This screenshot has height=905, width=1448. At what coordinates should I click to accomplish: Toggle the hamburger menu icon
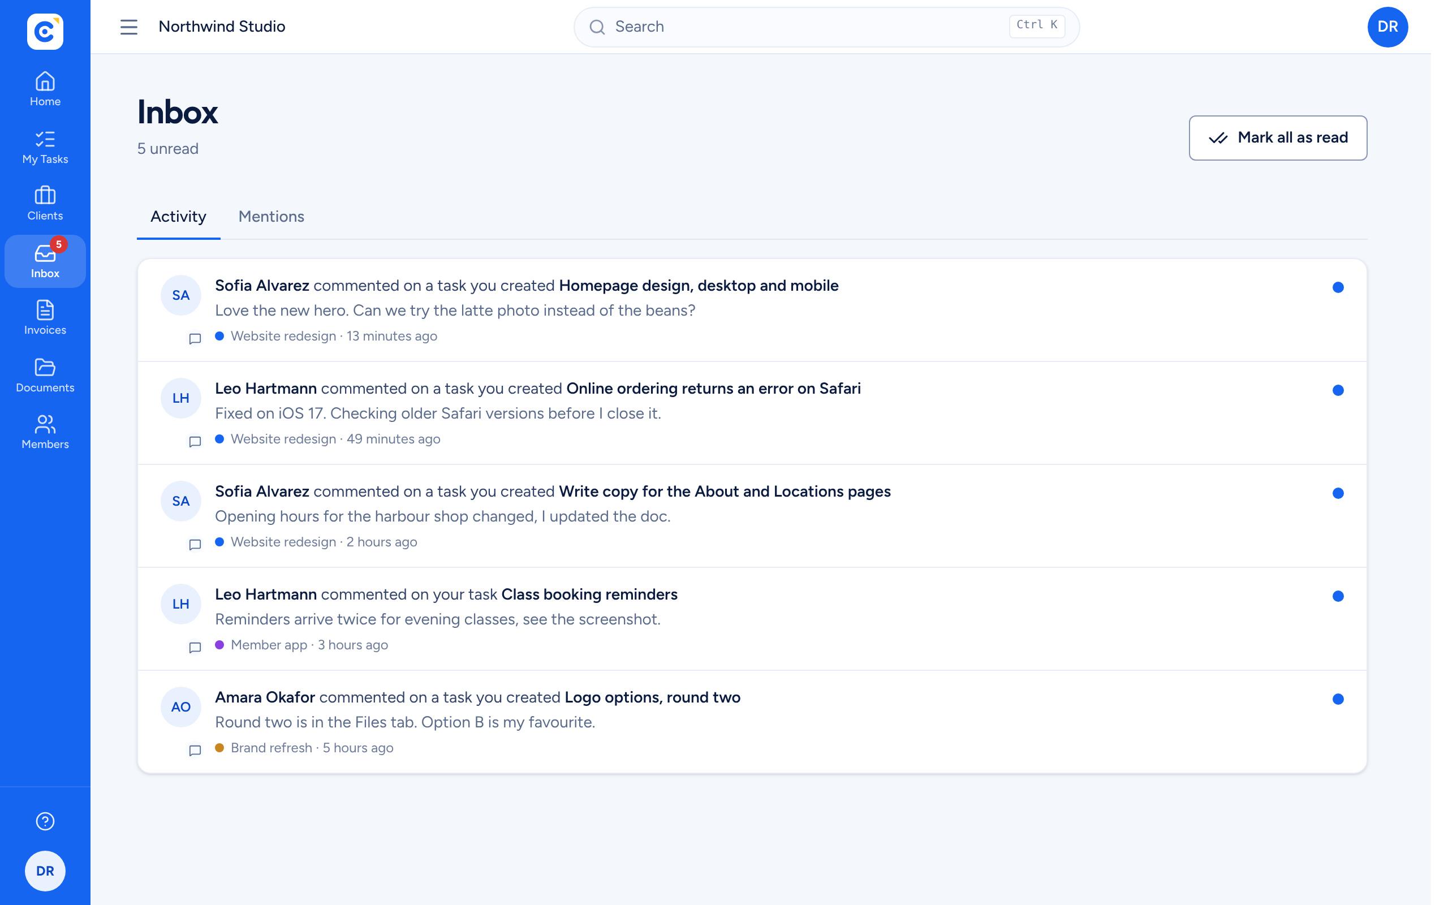128,27
